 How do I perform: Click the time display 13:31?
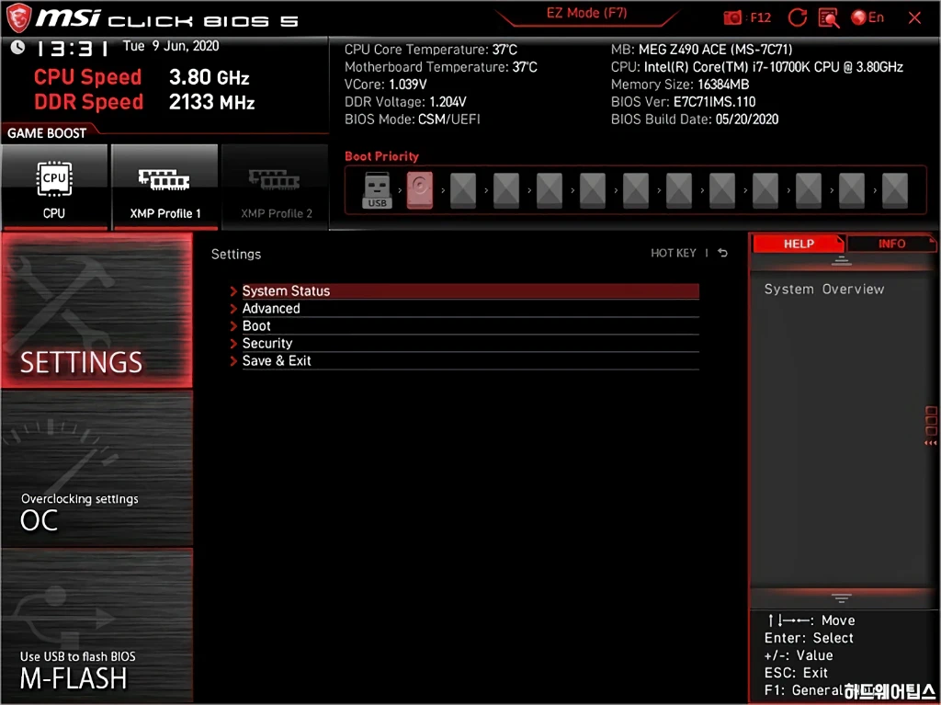[x=72, y=48]
